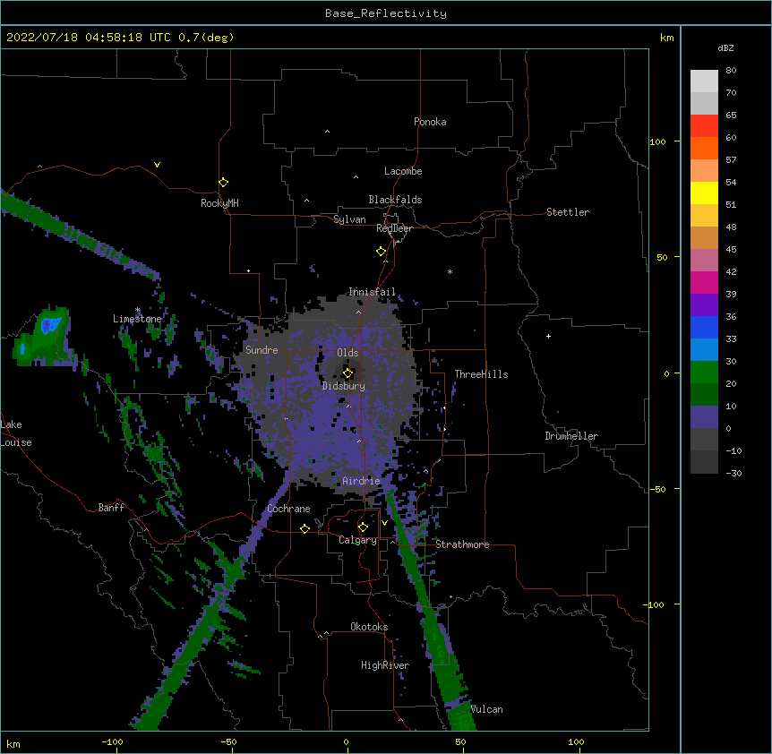Click the yellow diamond marker above RockyMH

point(223,183)
